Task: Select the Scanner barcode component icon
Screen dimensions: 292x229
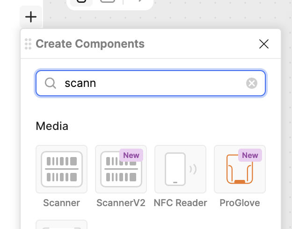Action: point(62,169)
